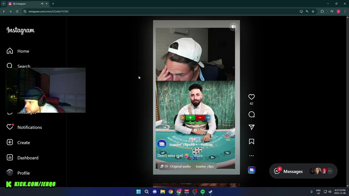This screenshot has height=196, width=349.
Task: Open Discord from the taskbar
Action: coord(155,192)
